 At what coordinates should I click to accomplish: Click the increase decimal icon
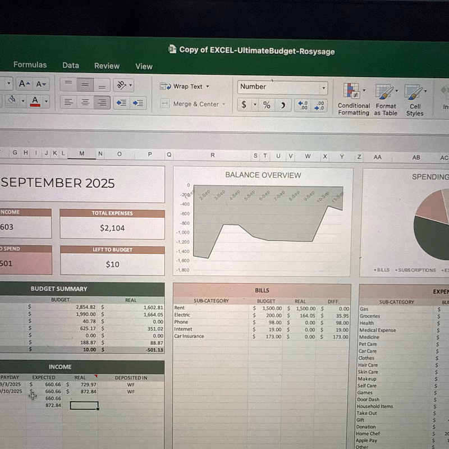click(303, 105)
